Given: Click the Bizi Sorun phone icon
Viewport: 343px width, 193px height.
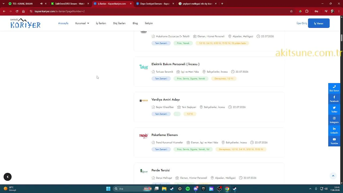Looking at the screenshot, I should point(334,87).
